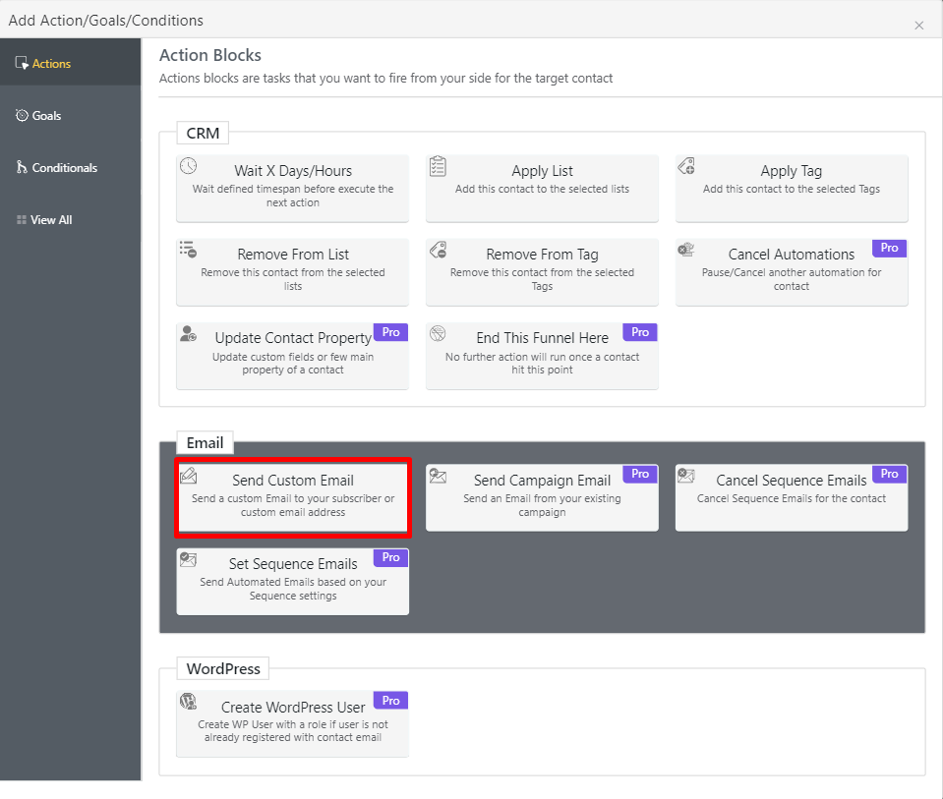Close the Add Action/Goals/Conditions dialog

coord(919,26)
